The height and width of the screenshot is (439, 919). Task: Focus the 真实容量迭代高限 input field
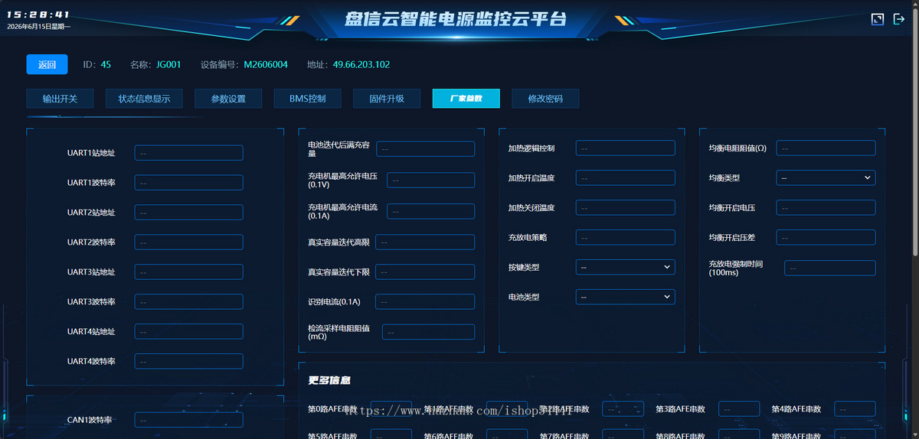425,242
